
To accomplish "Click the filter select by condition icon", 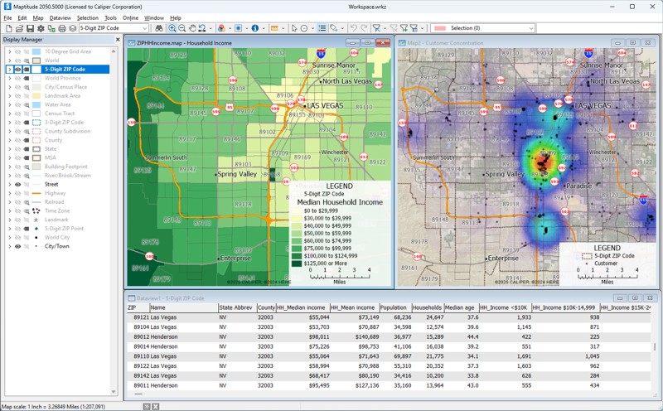I will pos(376,28).
